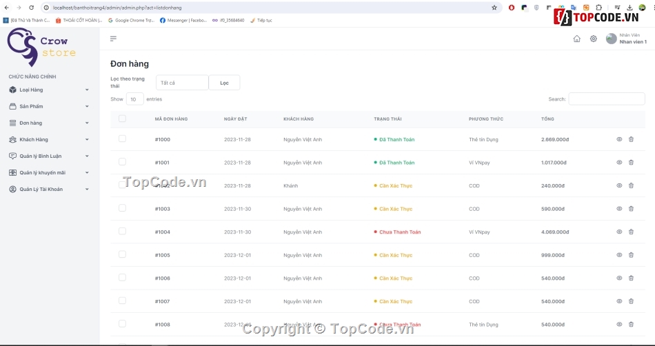Expand the Loại Hàng chevron
The height and width of the screenshot is (346, 655).
[87, 90]
